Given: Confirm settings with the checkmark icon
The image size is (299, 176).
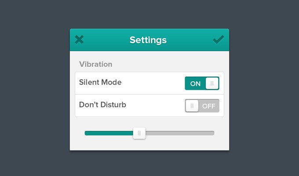Looking at the screenshot, I should coord(218,40).
